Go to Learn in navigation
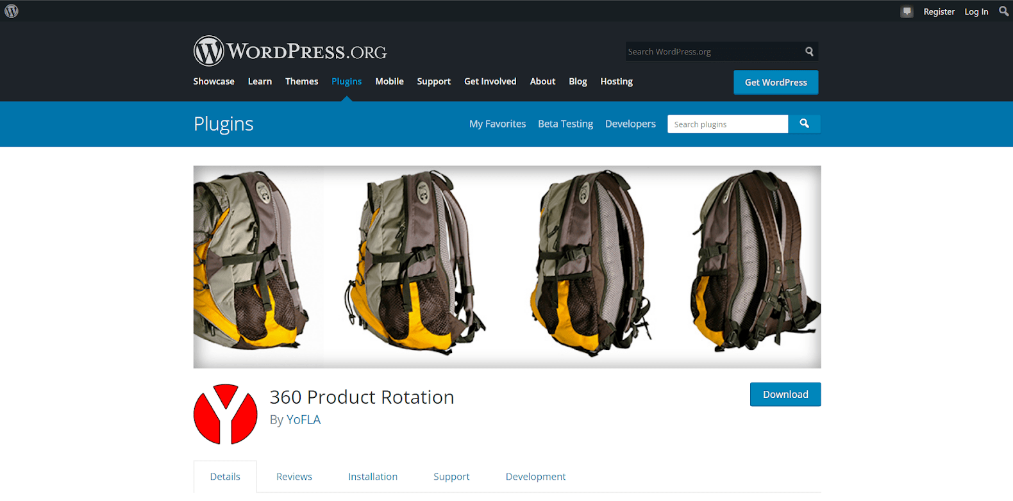 pos(260,81)
